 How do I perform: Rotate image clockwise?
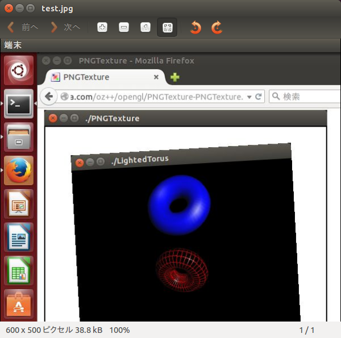[217, 27]
